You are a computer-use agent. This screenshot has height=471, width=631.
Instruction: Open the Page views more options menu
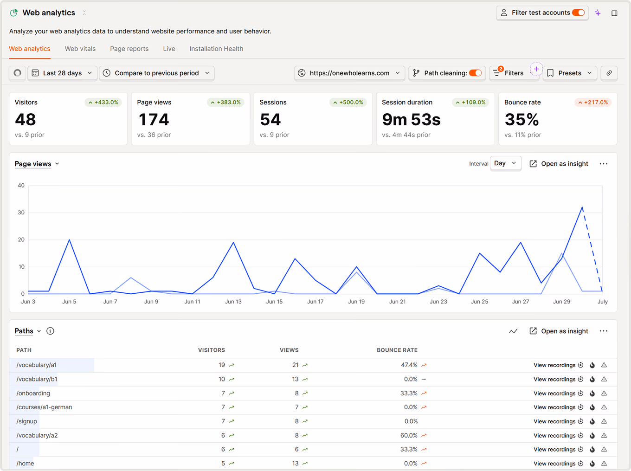(604, 164)
